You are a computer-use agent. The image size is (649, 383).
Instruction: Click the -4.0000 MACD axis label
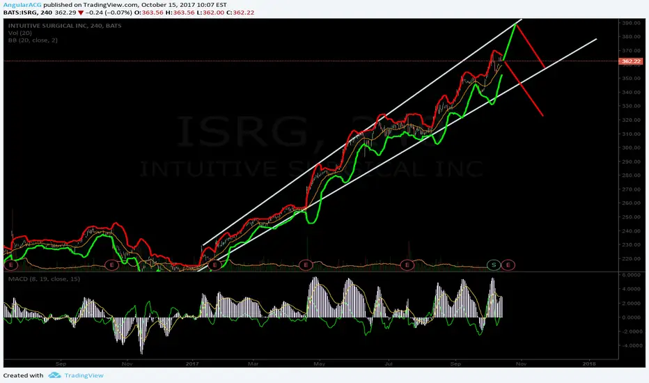(631, 345)
